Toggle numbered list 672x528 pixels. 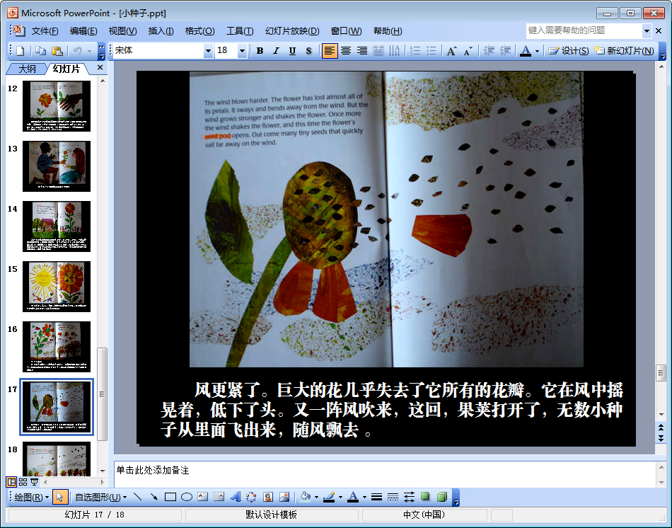415,51
